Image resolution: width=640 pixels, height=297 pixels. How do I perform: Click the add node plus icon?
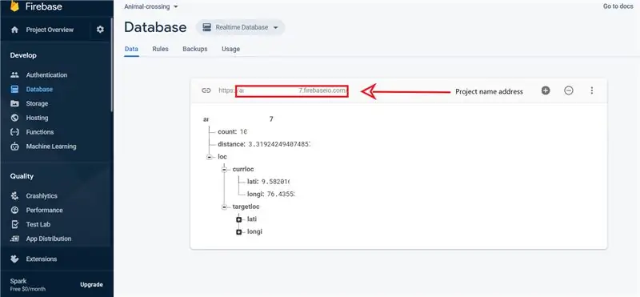546,90
